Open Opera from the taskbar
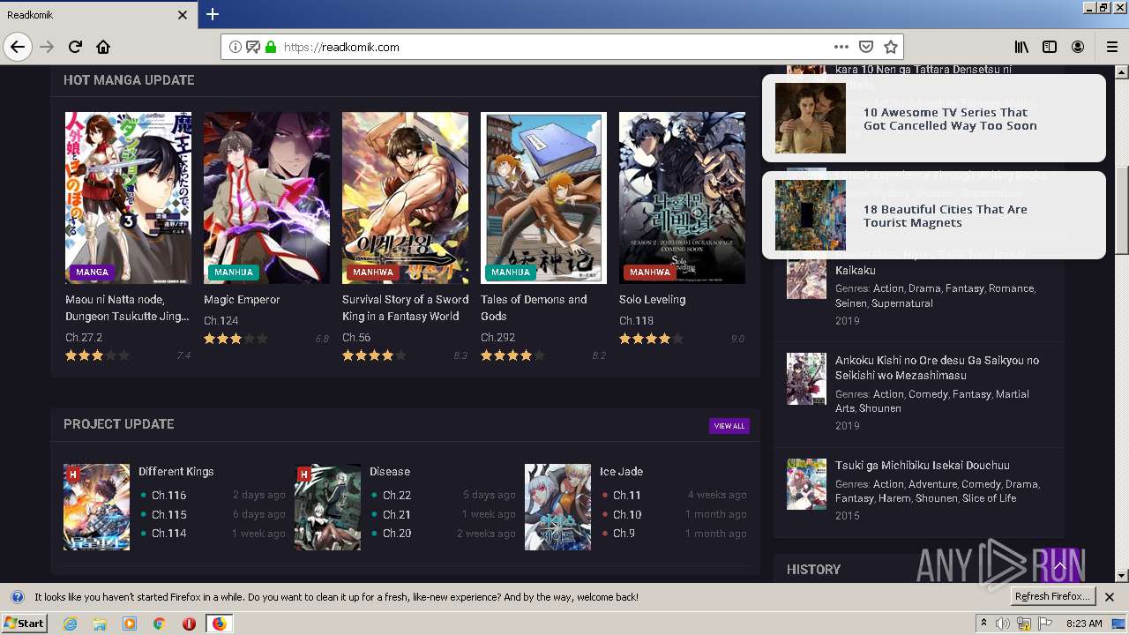This screenshot has width=1129, height=635. click(189, 624)
